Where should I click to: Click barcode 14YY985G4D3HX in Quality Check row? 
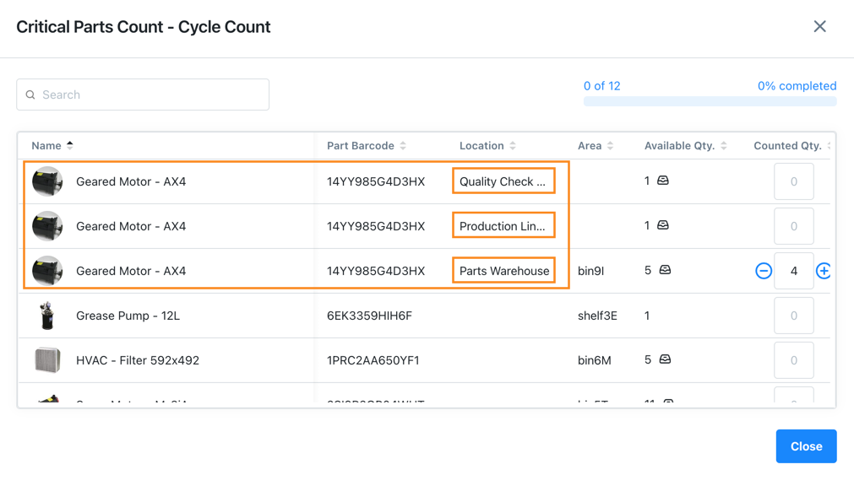coord(376,181)
